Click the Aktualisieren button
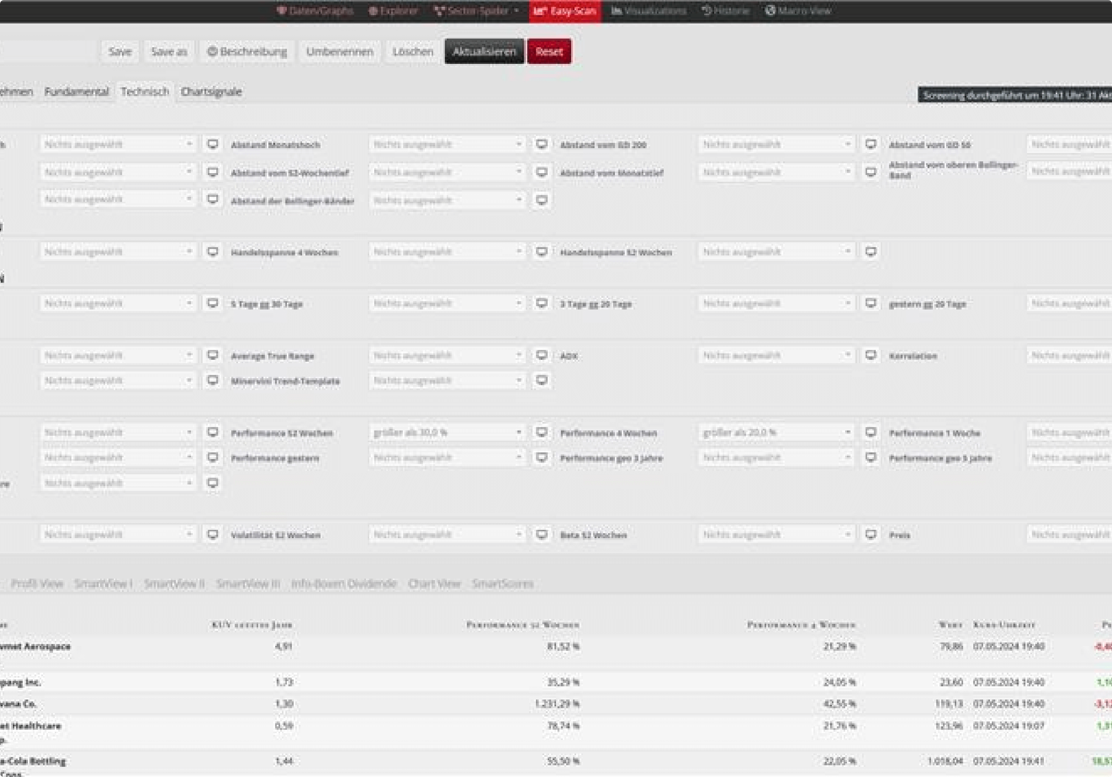The width and height of the screenshot is (1112, 777). coord(484,51)
